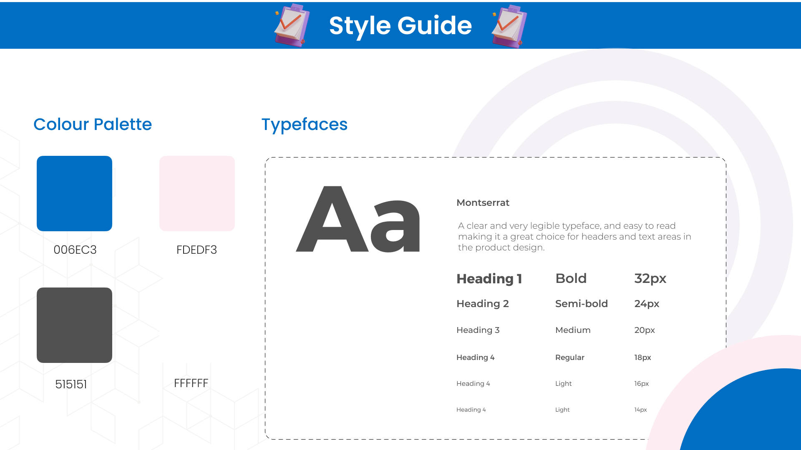Click the Heading 3 label
Image resolution: width=801 pixels, height=450 pixels.
pos(478,330)
